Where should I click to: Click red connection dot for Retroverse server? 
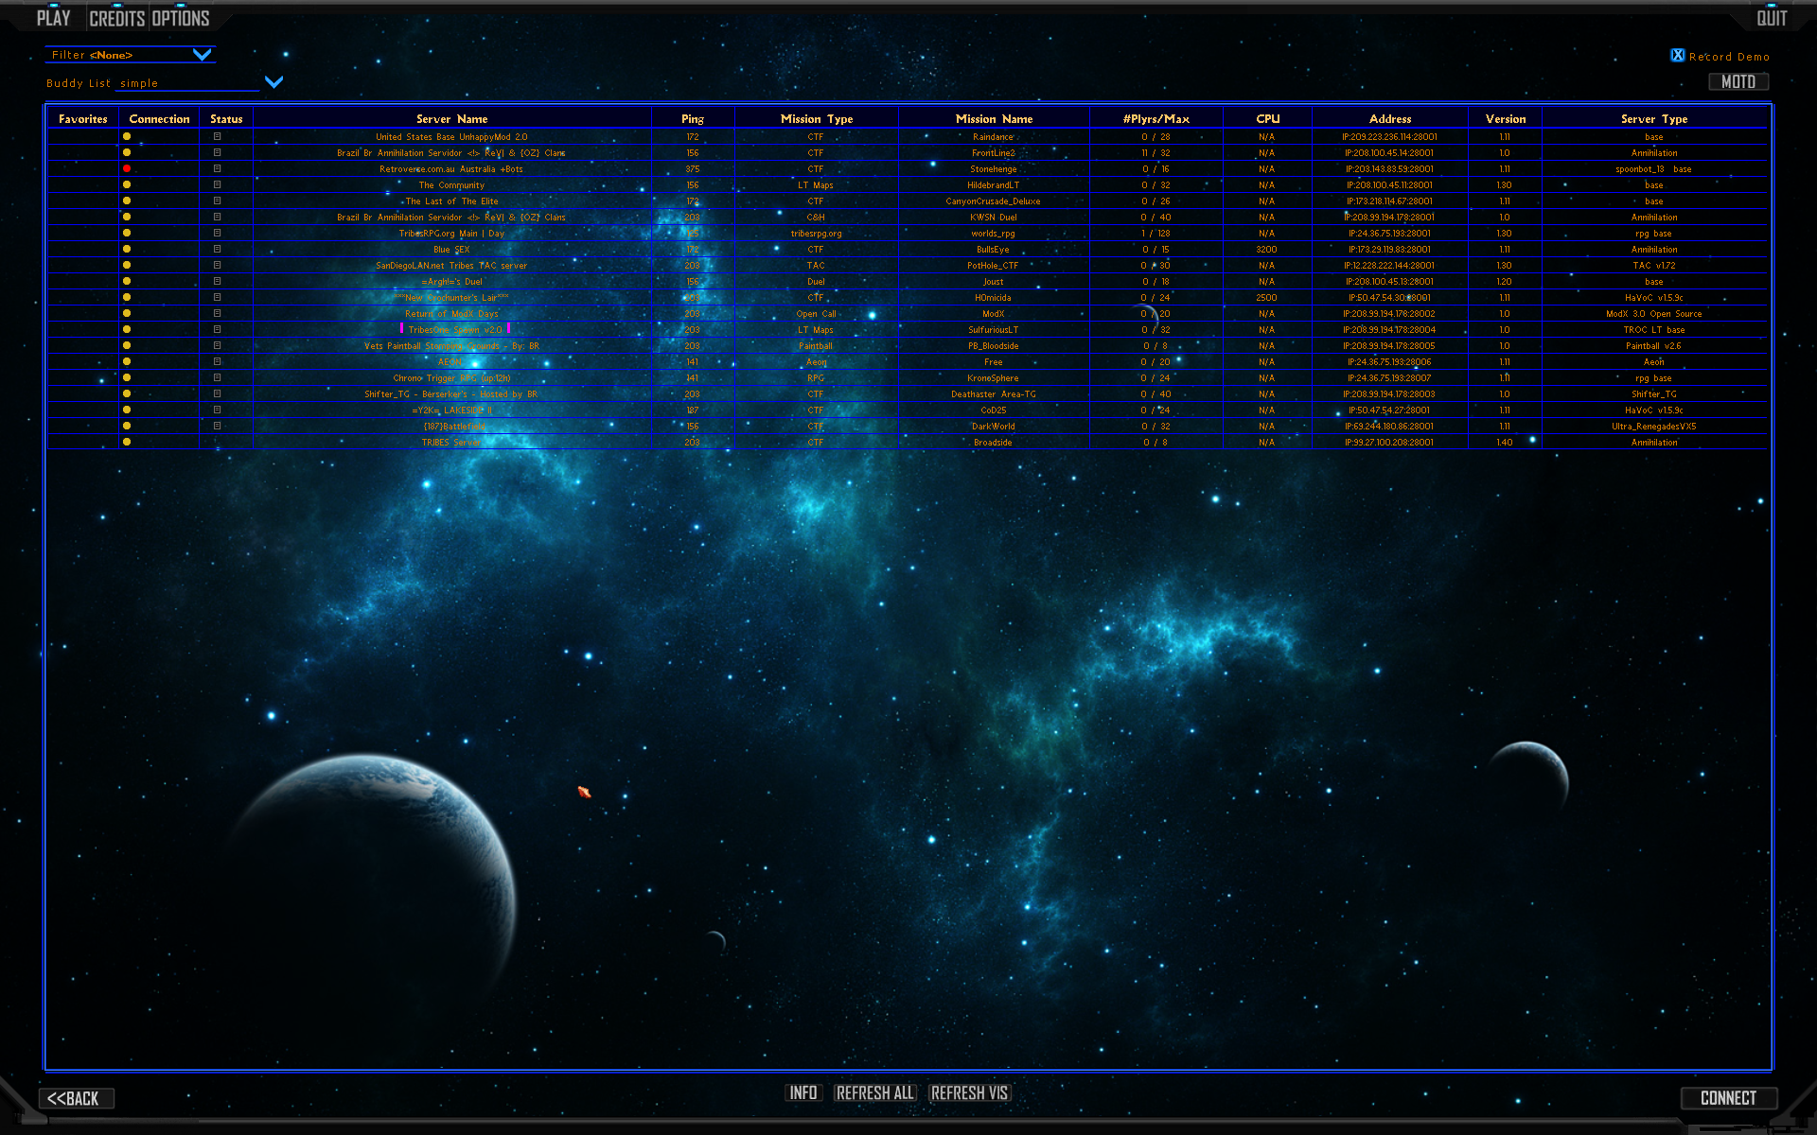127,169
